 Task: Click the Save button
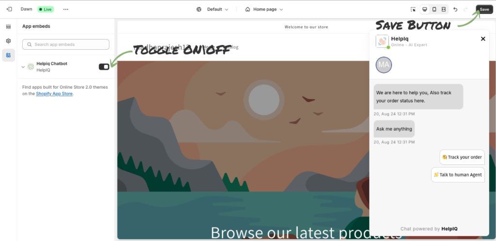pos(484,10)
